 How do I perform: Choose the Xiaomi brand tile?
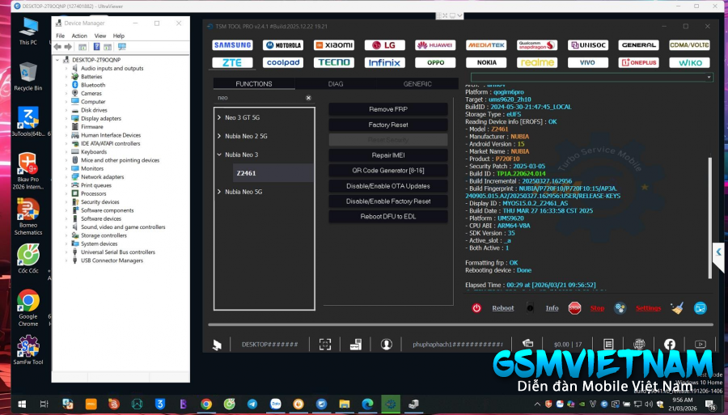333,45
